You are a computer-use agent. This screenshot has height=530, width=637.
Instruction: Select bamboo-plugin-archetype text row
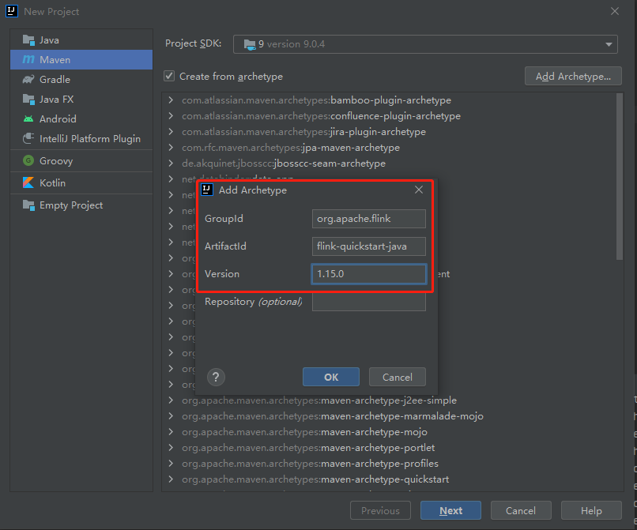316,100
